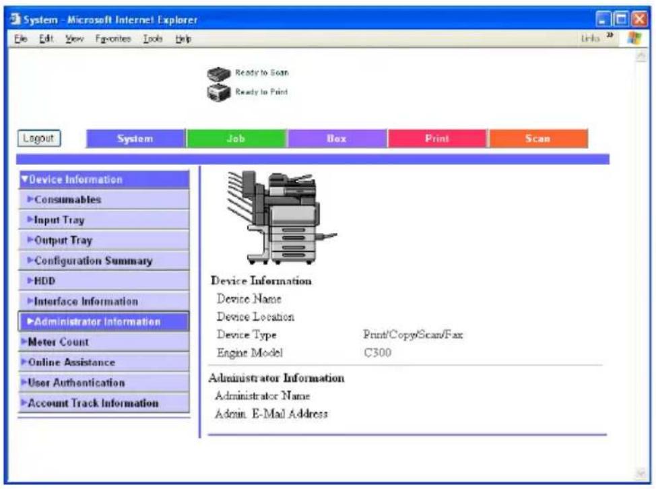Switch to the Job tab
Image resolution: width=656 pixels, height=489 pixels.
point(236,139)
